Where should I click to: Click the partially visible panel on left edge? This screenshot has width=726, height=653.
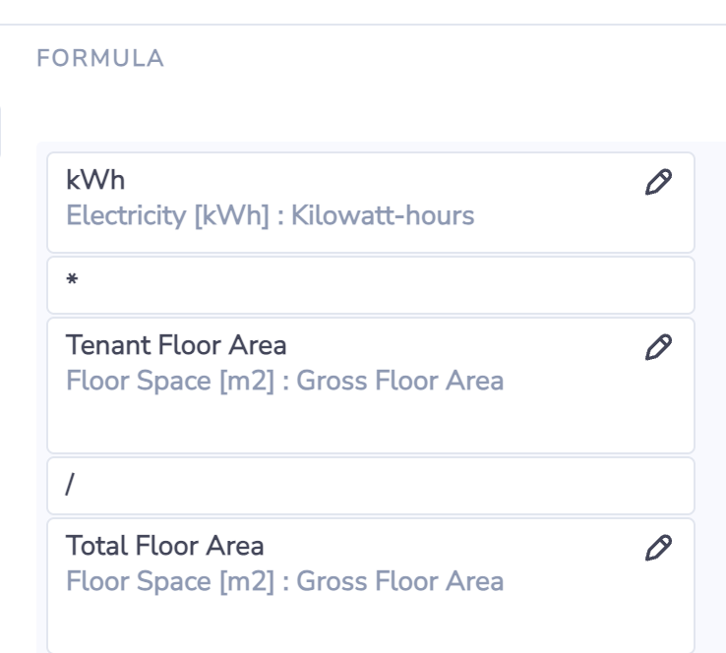point(1,132)
